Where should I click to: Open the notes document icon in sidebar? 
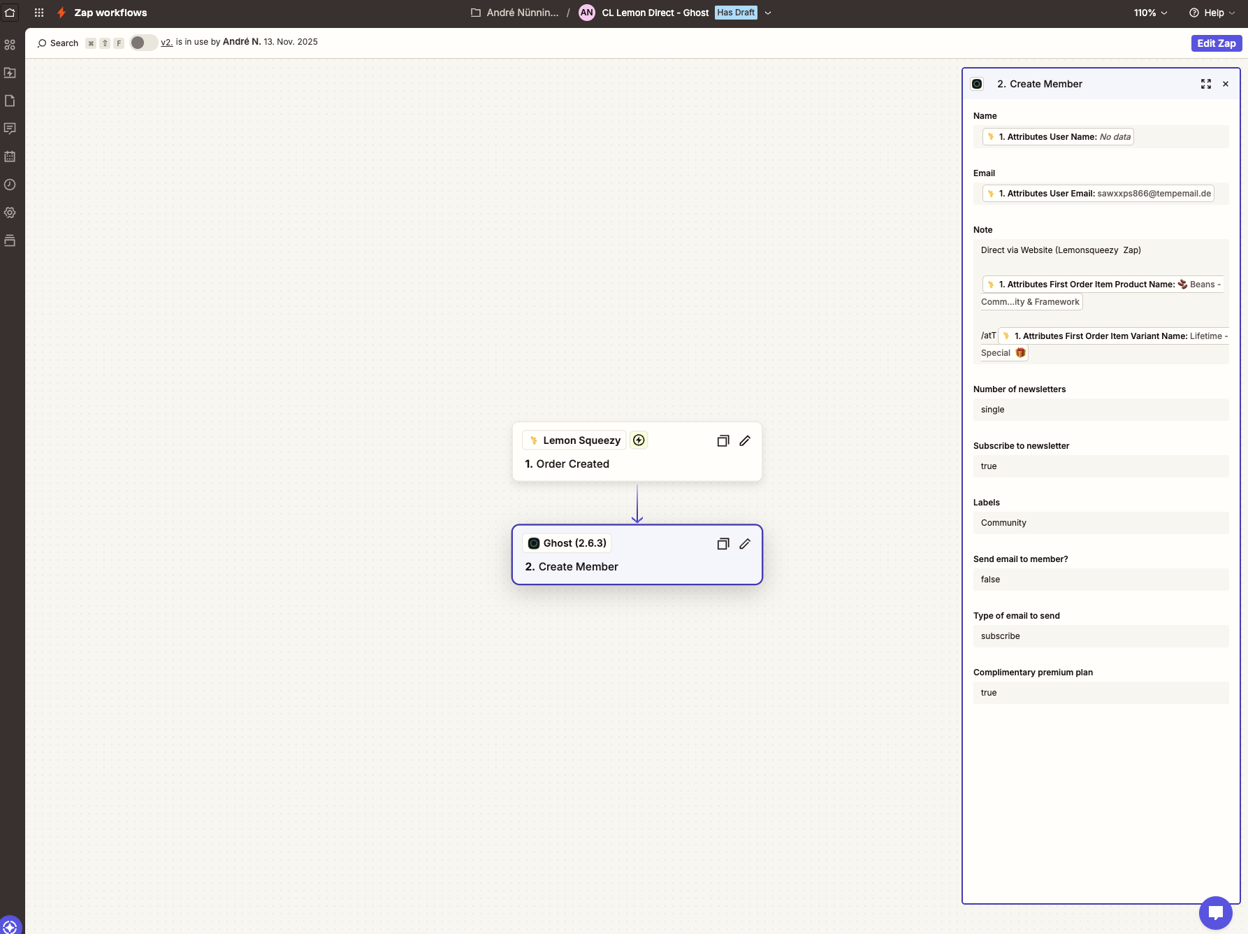tap(10, 101)
